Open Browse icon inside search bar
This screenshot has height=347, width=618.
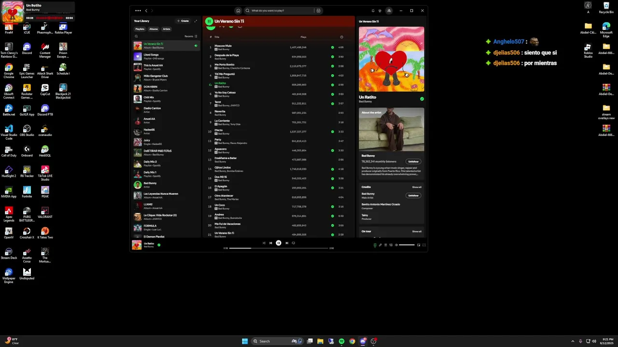pyautogui.click(x=318, y=11)
